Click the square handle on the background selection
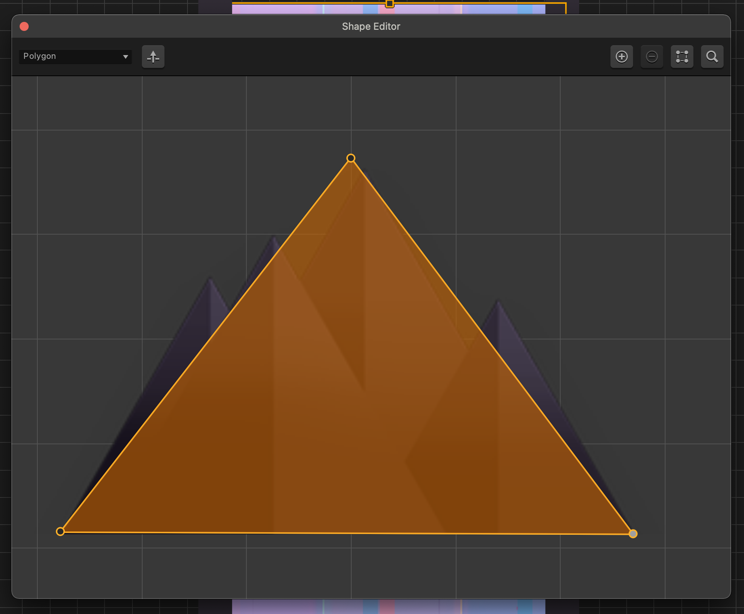 coord(390,4)
